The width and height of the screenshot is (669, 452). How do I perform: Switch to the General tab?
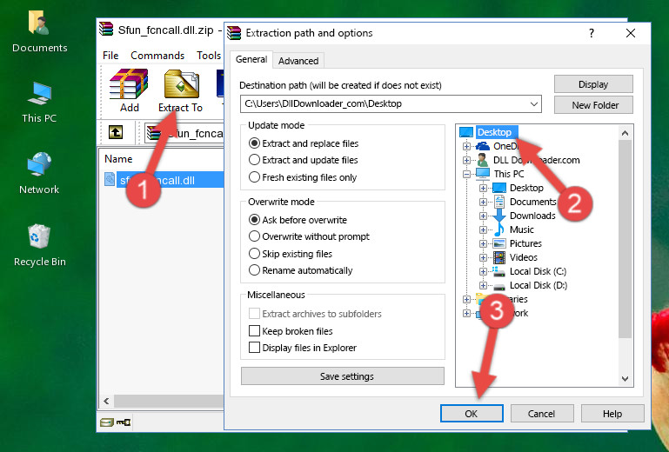pos(251,59)
